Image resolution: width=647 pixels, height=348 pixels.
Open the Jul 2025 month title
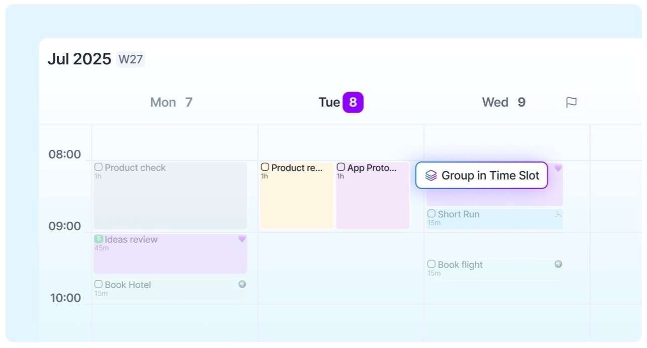click(79, 59)
